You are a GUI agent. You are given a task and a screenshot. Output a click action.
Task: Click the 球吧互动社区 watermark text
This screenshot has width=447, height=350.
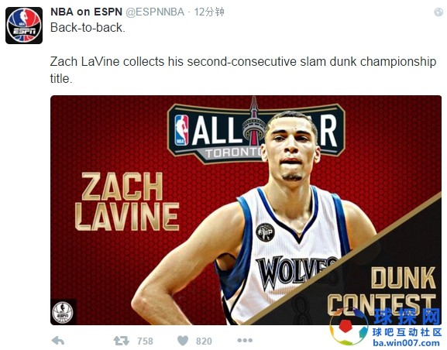[x=407, y=332]
